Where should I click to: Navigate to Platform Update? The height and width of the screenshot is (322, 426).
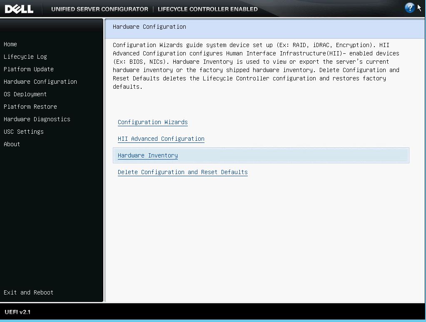tap(28, 69)
